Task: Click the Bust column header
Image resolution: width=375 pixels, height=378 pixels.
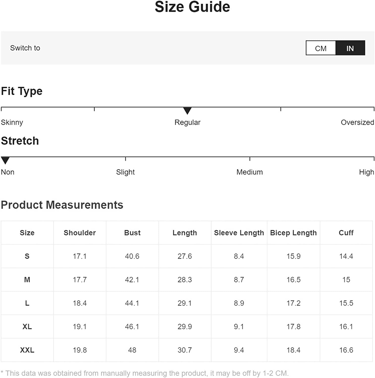Action: (132, 233)
